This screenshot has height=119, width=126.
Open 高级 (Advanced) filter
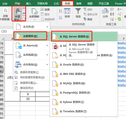[x=88, y=19]
